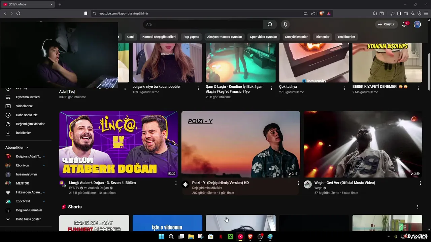This screenshot has width=431, height=242.
Task: Select the İzlenenler filter chip
Action: (x=323, y=37)
